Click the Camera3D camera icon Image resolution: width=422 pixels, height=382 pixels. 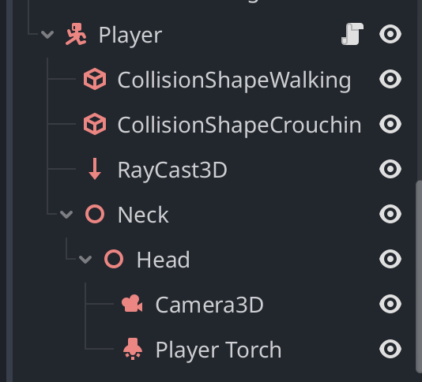coord(132,304)
